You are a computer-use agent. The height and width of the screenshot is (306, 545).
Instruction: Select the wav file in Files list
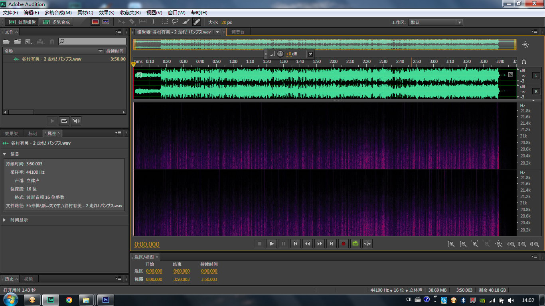[x=64, y=59]
